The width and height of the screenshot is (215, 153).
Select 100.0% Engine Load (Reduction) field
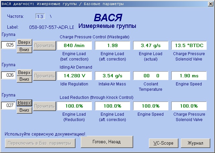pyautogui.click(x=74, y=106)
